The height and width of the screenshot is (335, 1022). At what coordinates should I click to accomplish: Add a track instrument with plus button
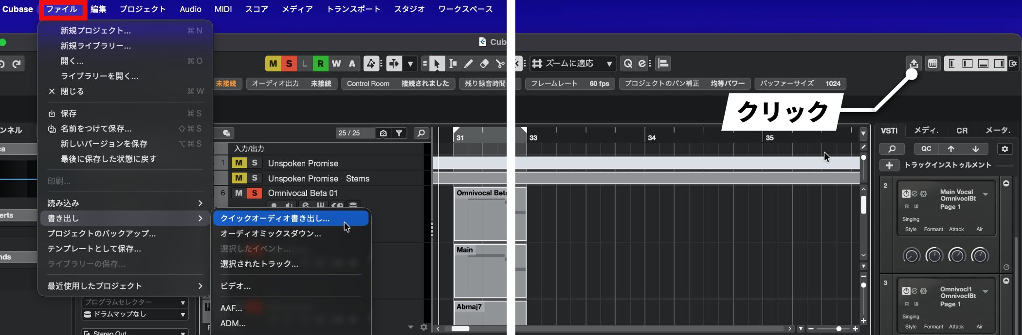(889, 166)
